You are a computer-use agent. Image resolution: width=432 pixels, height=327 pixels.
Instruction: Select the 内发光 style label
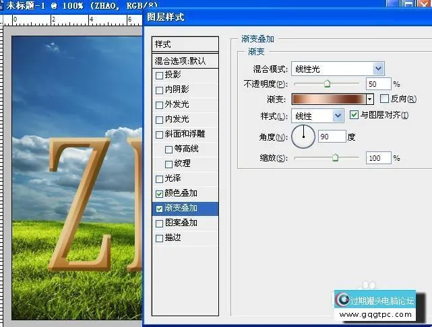177,119
